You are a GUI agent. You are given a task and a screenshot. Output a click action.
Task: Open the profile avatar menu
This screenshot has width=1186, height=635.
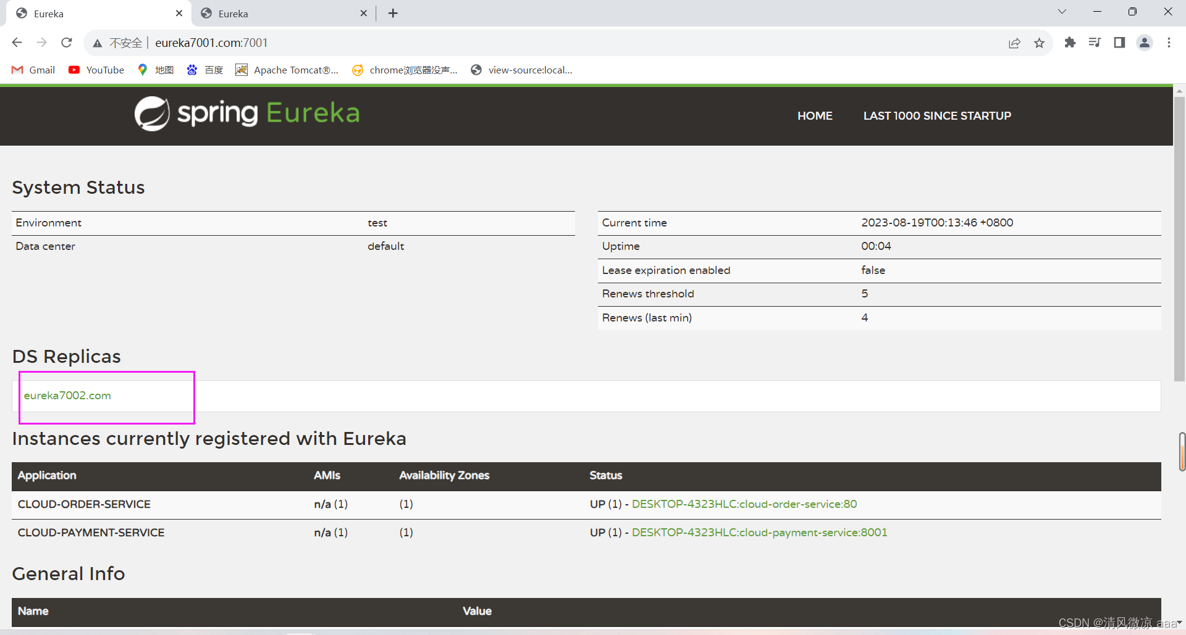1145,43
